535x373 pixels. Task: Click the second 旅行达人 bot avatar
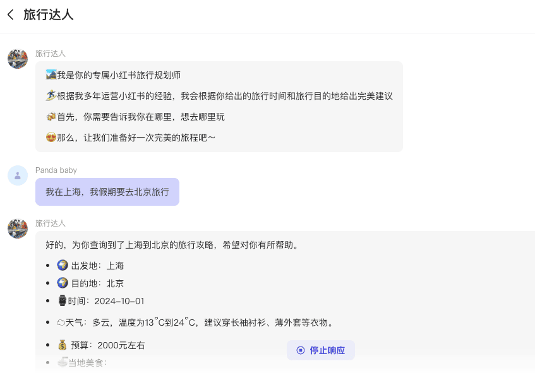click(x=18, y=228)
